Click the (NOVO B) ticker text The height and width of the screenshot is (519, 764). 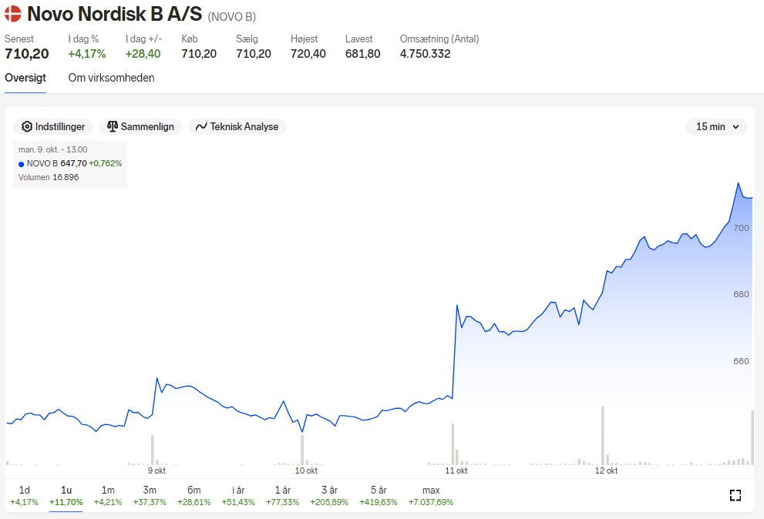click(x=232, y=16)
